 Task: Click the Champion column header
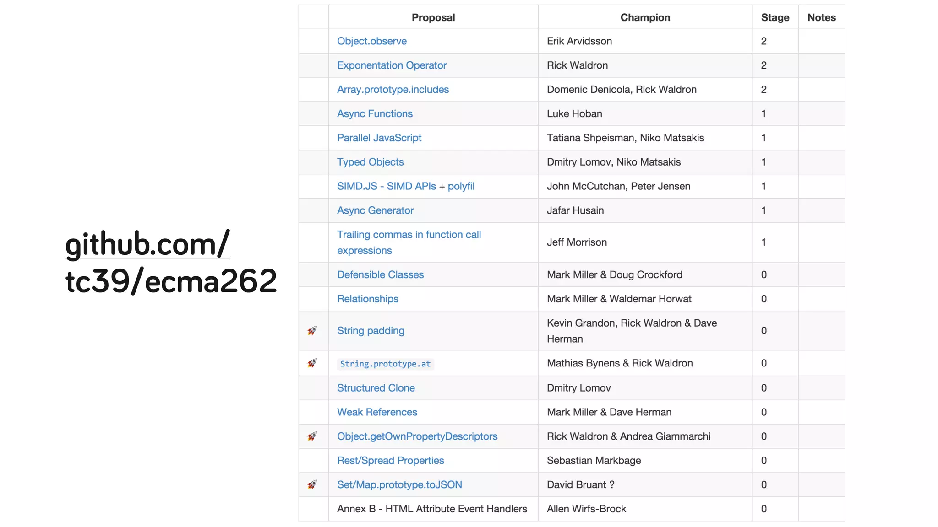pyautogui.click(x=645, y=17)
